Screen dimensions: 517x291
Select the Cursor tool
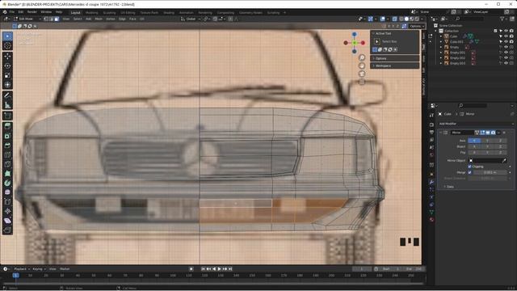[x=7, y=45]
